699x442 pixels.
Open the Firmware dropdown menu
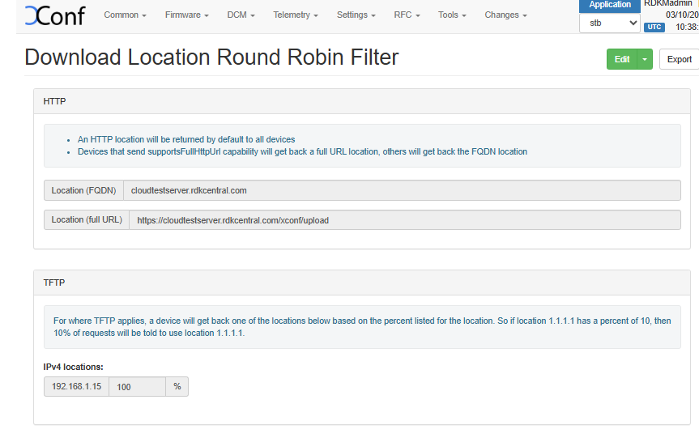click(x=186, y=15)
